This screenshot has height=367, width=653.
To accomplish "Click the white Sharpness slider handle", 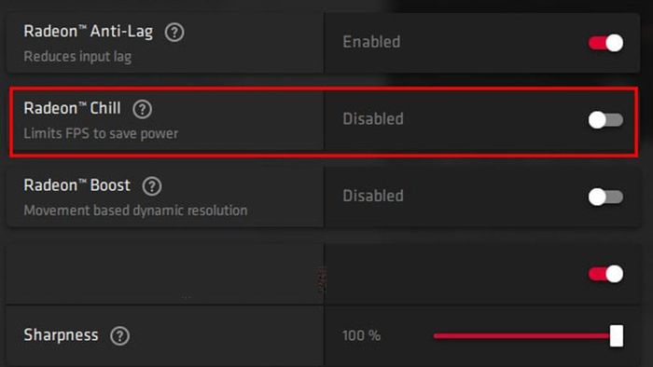I will (x=617, y=336).
